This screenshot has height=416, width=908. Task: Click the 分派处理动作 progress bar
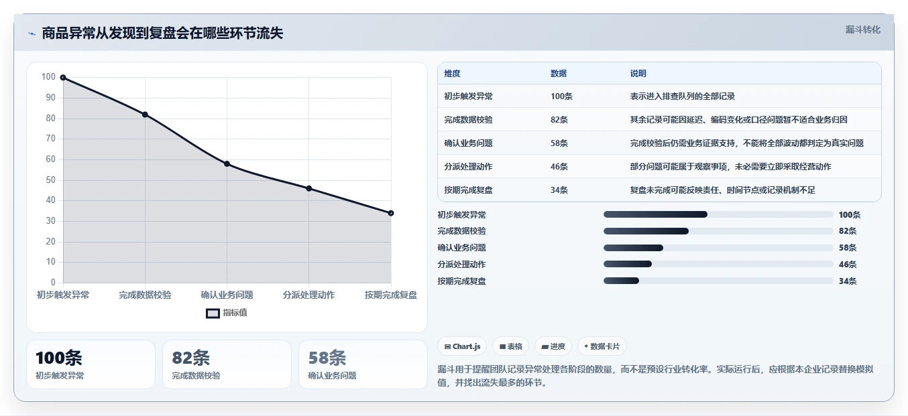718,264
